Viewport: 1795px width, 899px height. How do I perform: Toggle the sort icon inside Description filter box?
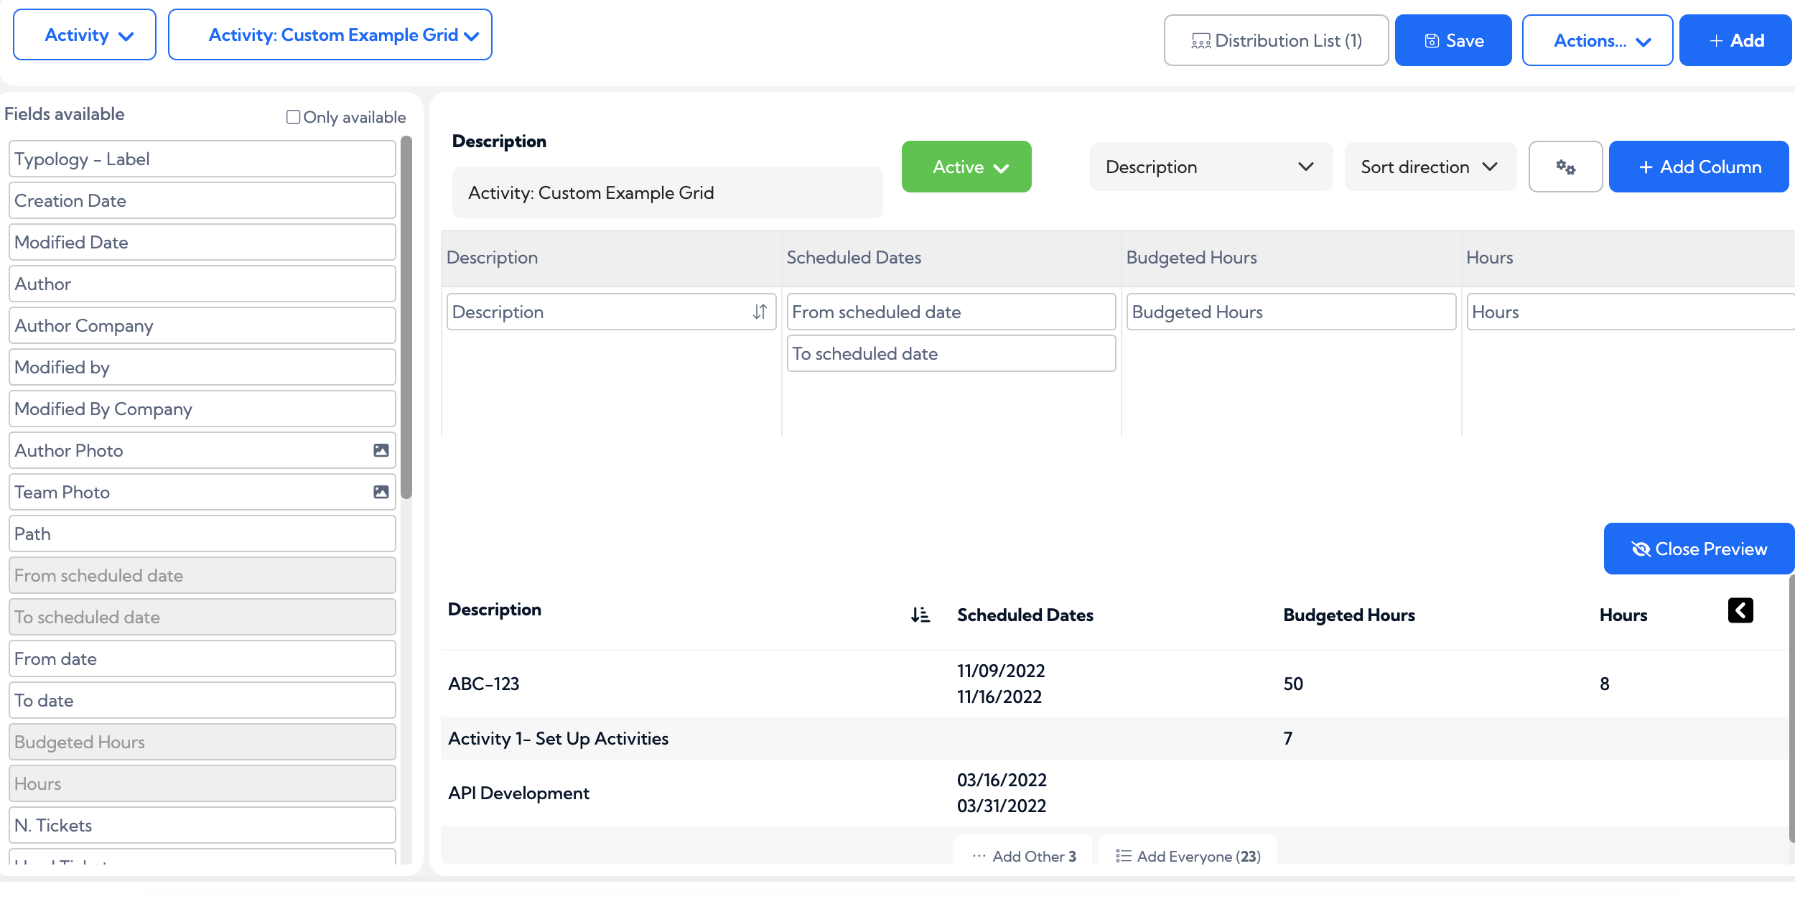click(760, 312)
